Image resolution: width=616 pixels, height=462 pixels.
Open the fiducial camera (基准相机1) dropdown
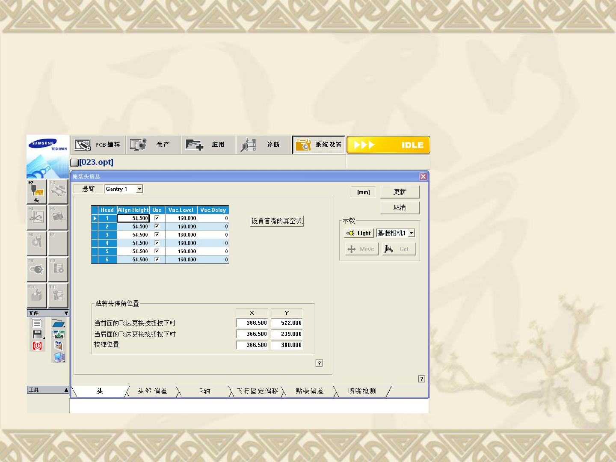coord(412,233)
